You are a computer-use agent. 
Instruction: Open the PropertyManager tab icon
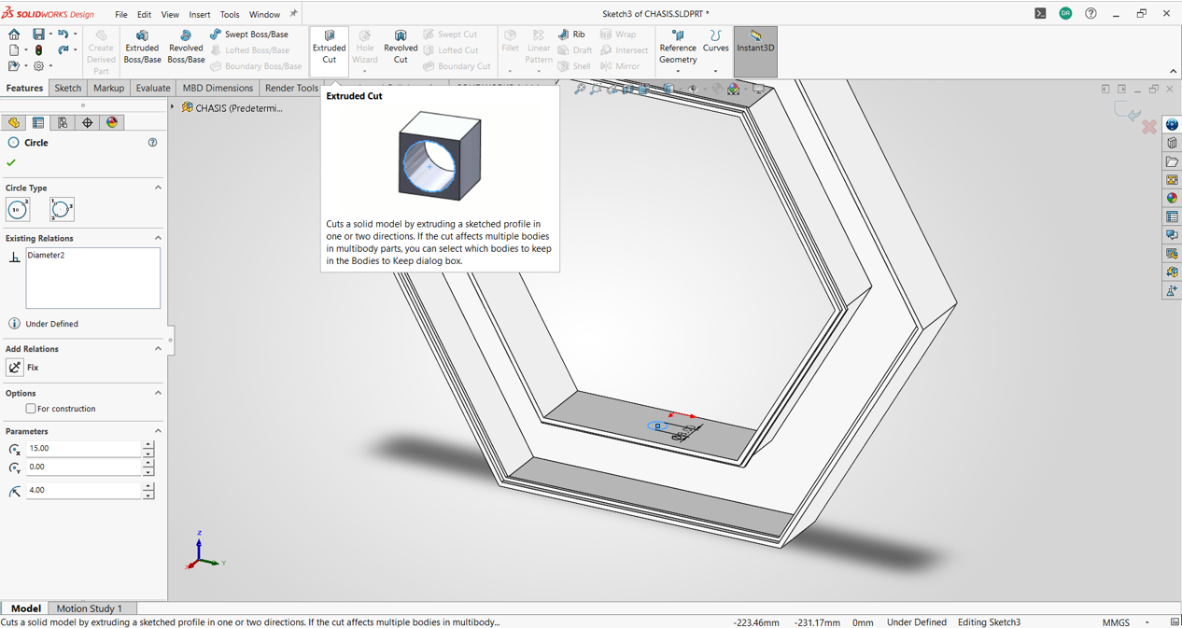[x=37, y=122]
